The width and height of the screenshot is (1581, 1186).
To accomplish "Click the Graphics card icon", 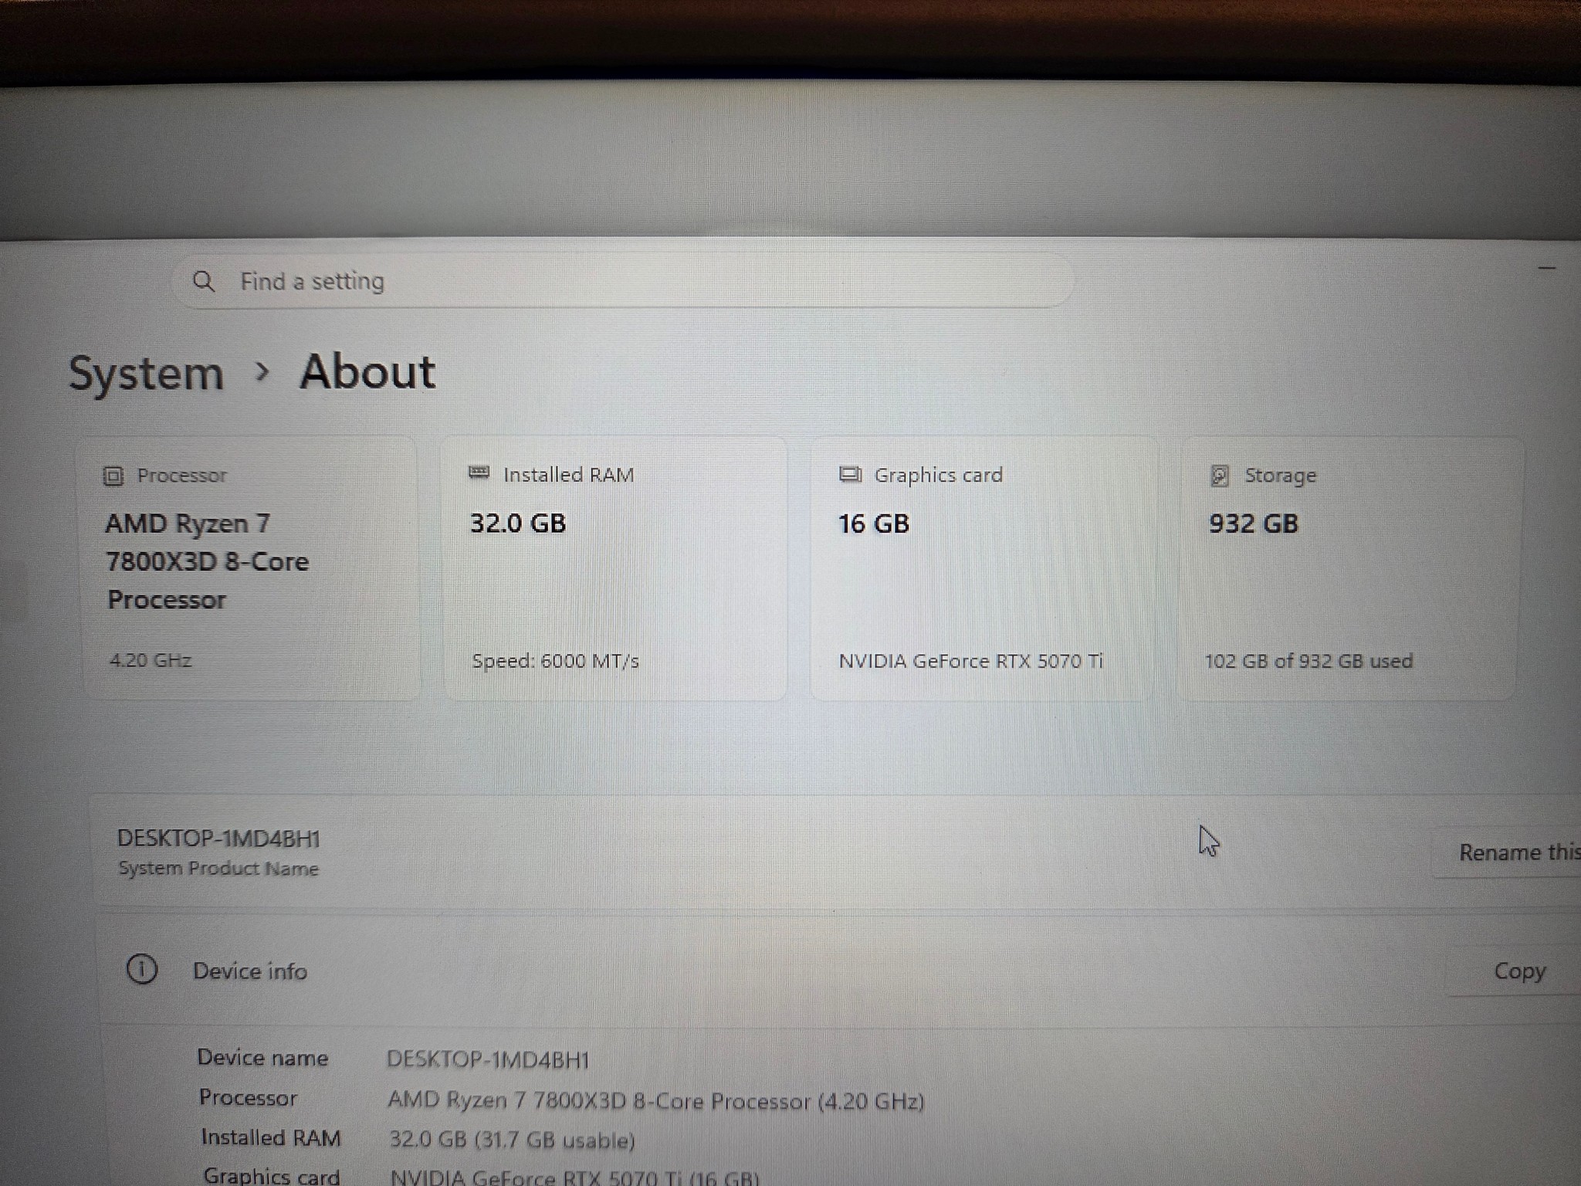I will point(850,474).
